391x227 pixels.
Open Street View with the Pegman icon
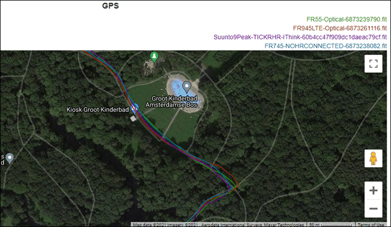(x=373, y=158)
